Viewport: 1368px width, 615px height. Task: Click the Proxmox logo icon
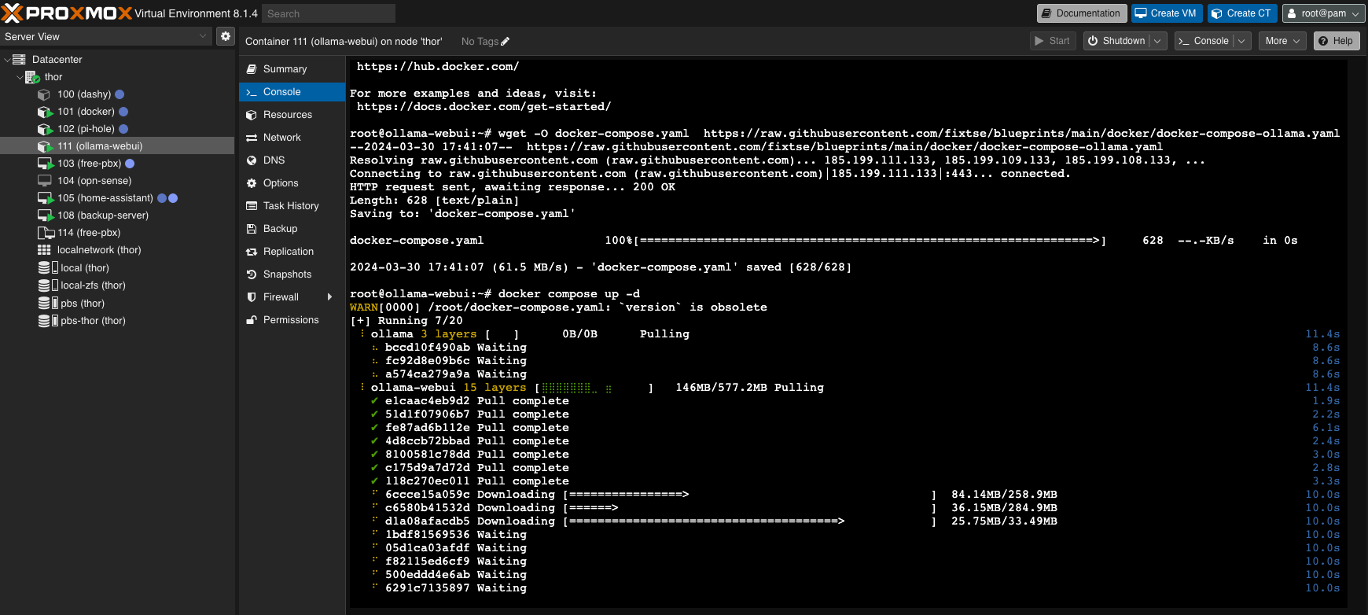pos(13,13)
